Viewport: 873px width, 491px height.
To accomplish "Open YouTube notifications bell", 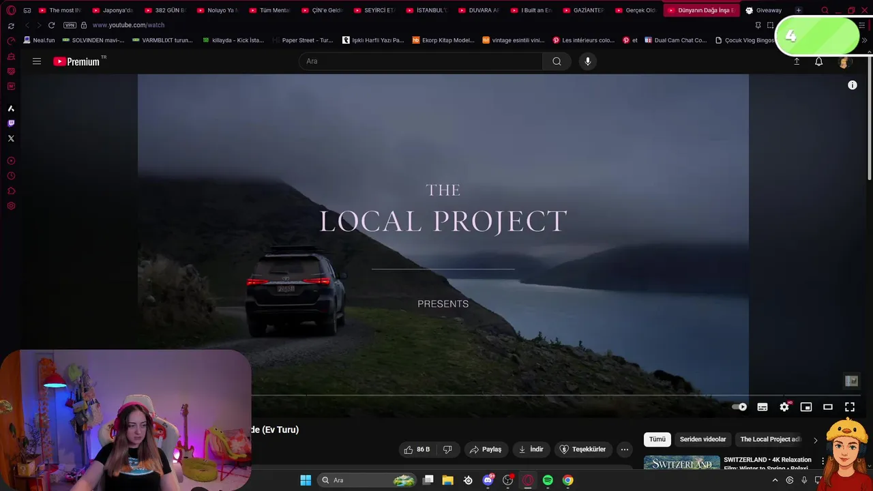I will point(819,61).
